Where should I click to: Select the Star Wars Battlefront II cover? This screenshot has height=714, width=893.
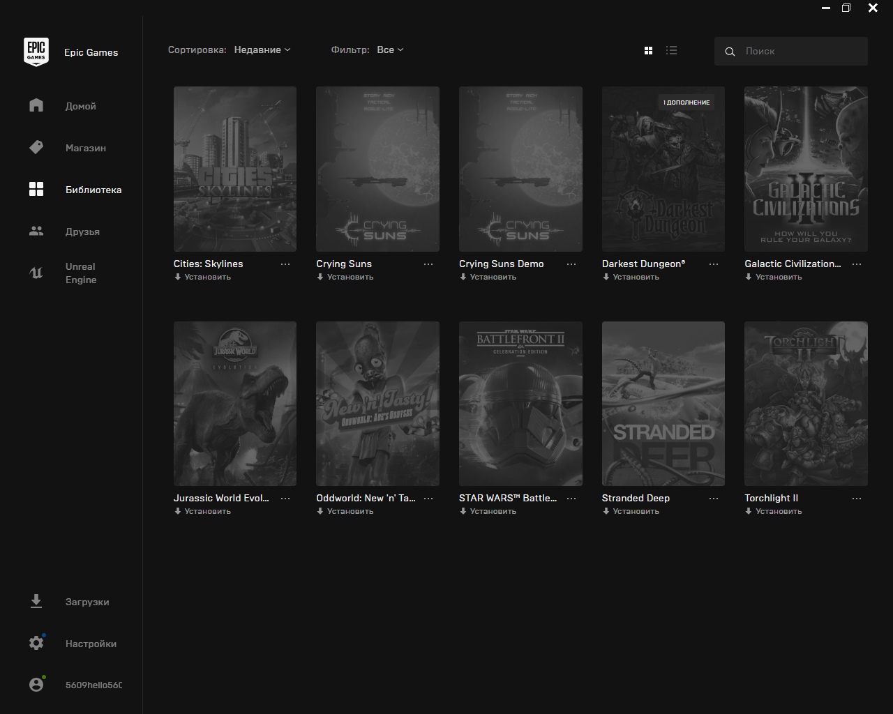click(x=520, y=404)
